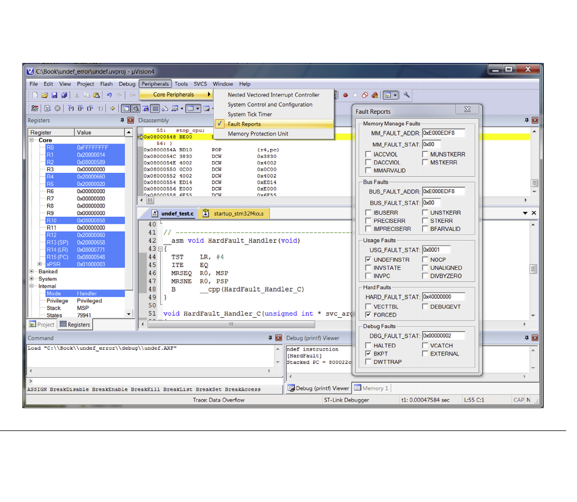Click the Step Into icon
The height and width of the screenshot is (502, 577).
[71, 108]
